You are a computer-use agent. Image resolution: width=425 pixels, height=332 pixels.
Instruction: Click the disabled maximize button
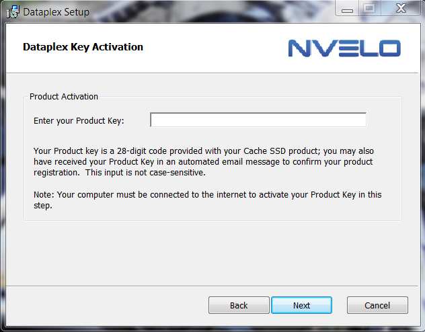[369, 9]
